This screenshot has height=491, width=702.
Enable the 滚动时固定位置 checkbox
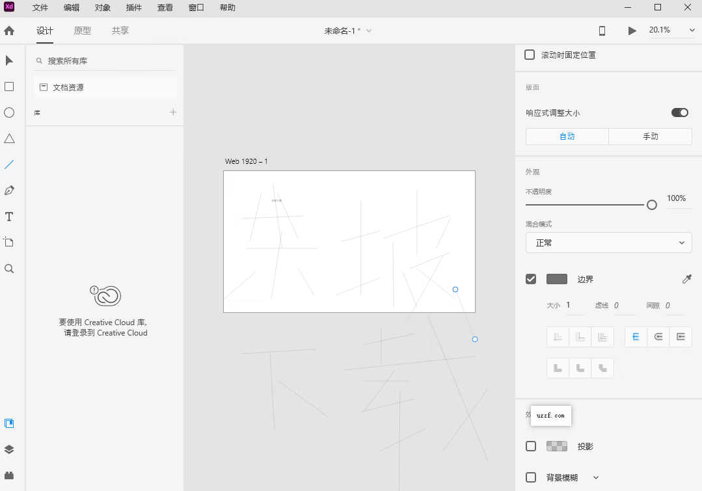click(530, 55)
